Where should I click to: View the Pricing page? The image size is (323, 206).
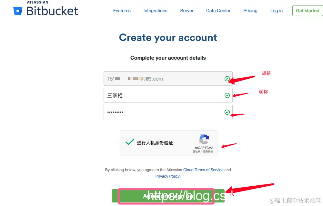250,11
